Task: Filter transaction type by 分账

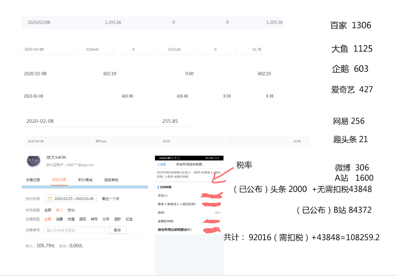Action: [106, 219]
